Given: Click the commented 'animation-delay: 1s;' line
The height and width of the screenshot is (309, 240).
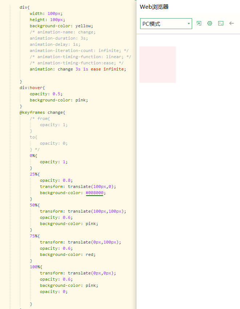Looking at the screenshot, I should (55, 45).
